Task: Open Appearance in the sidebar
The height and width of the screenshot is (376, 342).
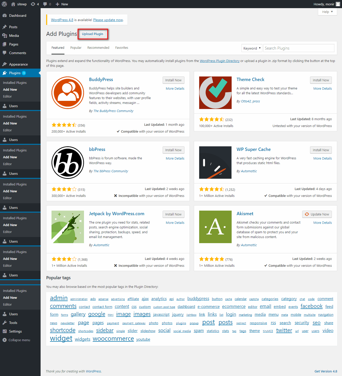Action: pos(20,64)
